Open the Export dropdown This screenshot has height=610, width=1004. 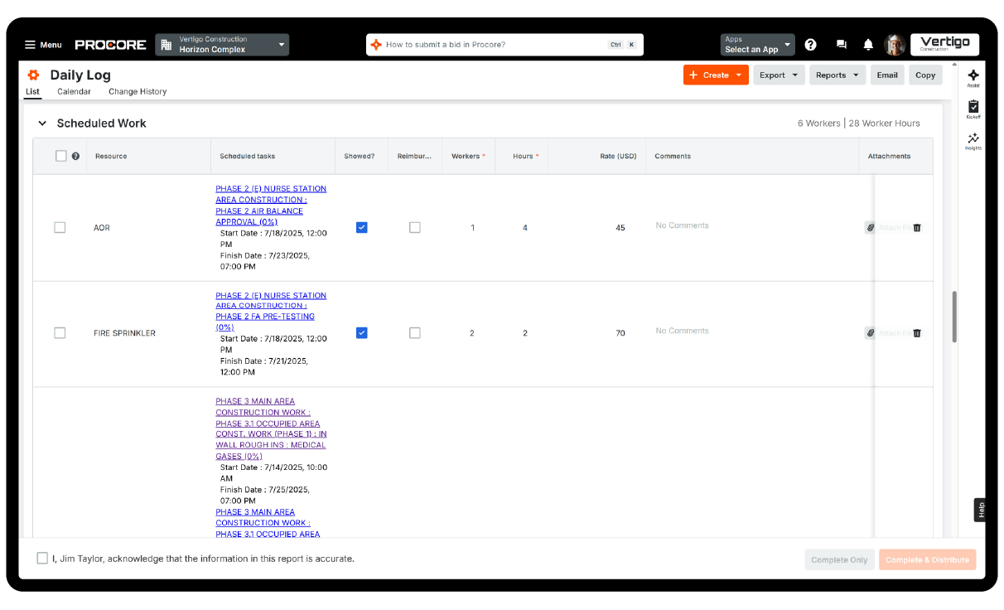pos(779,75)
